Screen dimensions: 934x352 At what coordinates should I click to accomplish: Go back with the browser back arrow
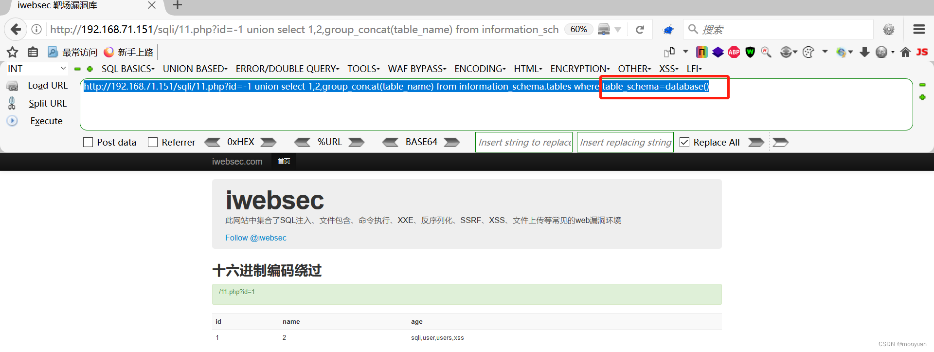[16, 29]
